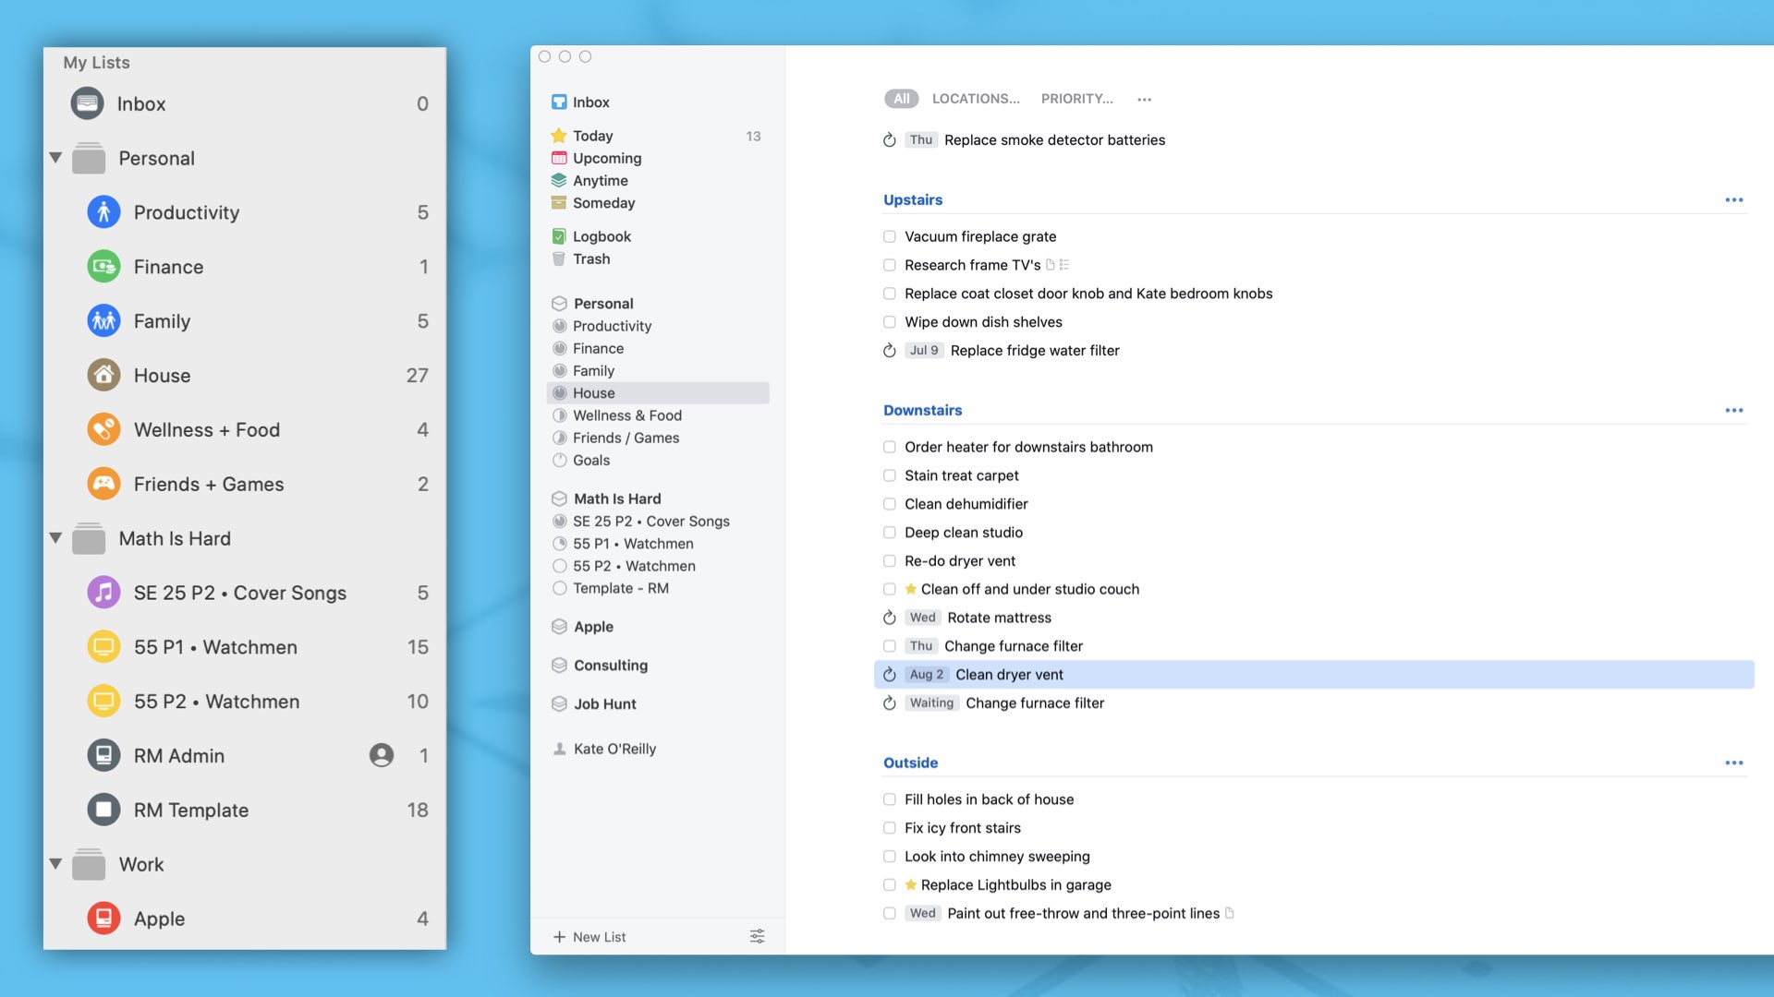Check off Vacuum fireplace grate
This screenshot has width=1774, height=997.
[890, 236]
